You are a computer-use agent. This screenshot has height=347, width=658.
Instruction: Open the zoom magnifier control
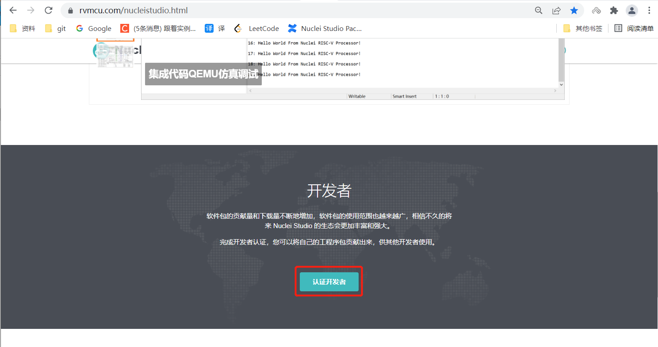[539, 11]
